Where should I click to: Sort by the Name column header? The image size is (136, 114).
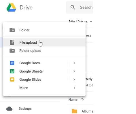73,100
